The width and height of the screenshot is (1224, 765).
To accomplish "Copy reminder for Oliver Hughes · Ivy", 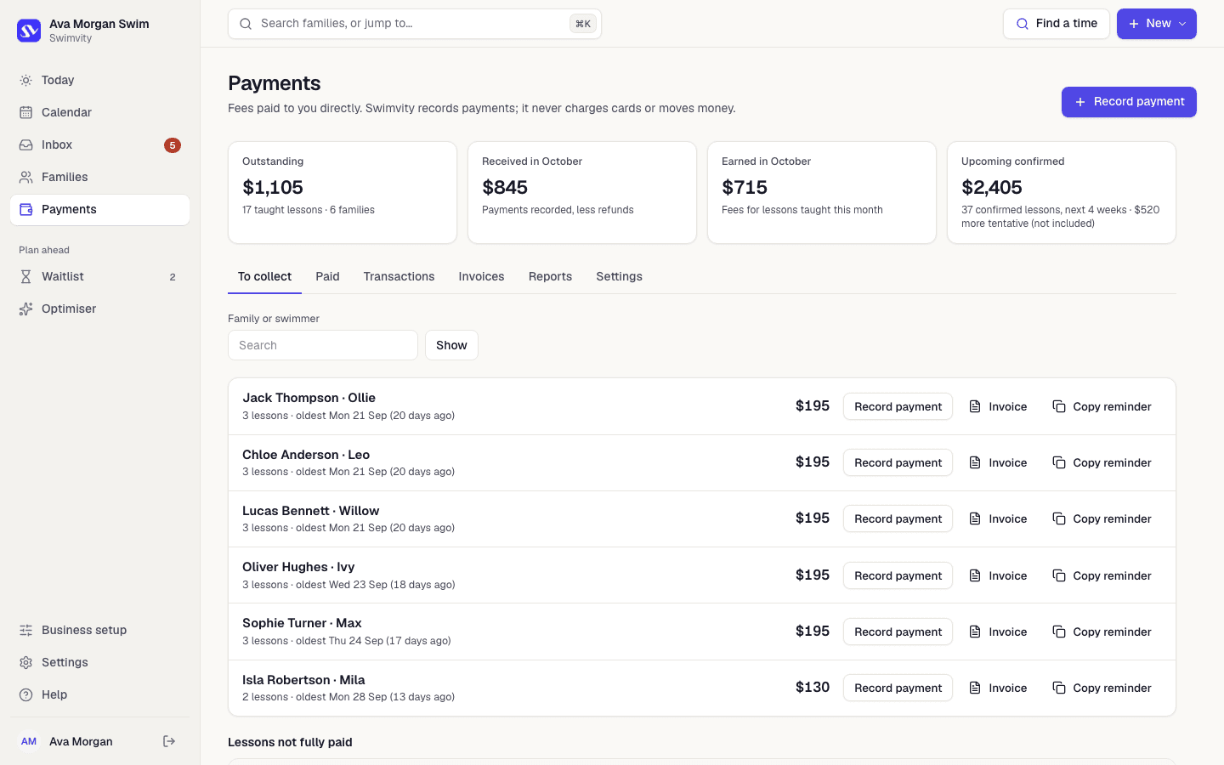I will tap(1102, 575).
